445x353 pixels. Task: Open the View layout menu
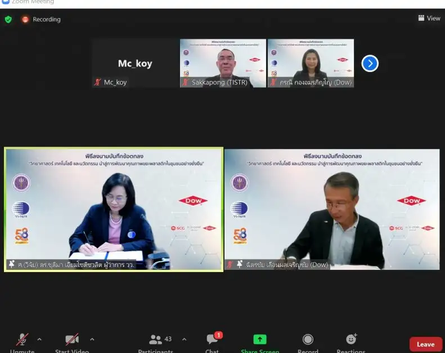click(x=429, y=19)
